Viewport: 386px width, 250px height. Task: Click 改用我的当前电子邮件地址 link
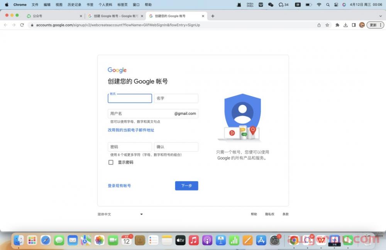click(131, 130)
